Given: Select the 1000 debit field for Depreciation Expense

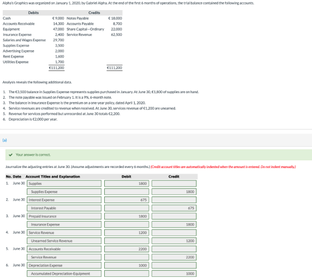Looking at the screenshot, I should [126, 265].
